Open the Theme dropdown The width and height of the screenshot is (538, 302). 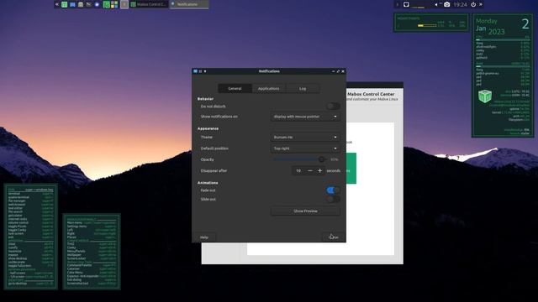coord(305,137)
